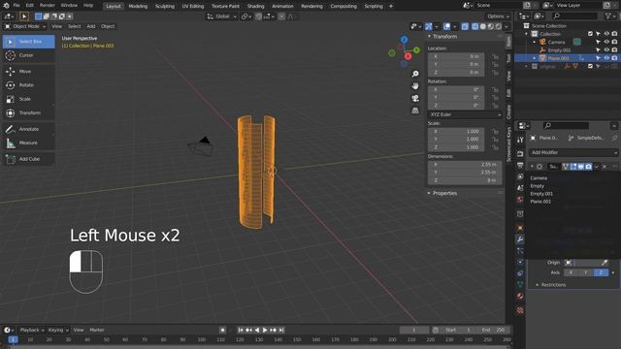Open the XYZ Euler rotation mode dropdown
This screenshot has height=349, width=621.
point(465,114)
